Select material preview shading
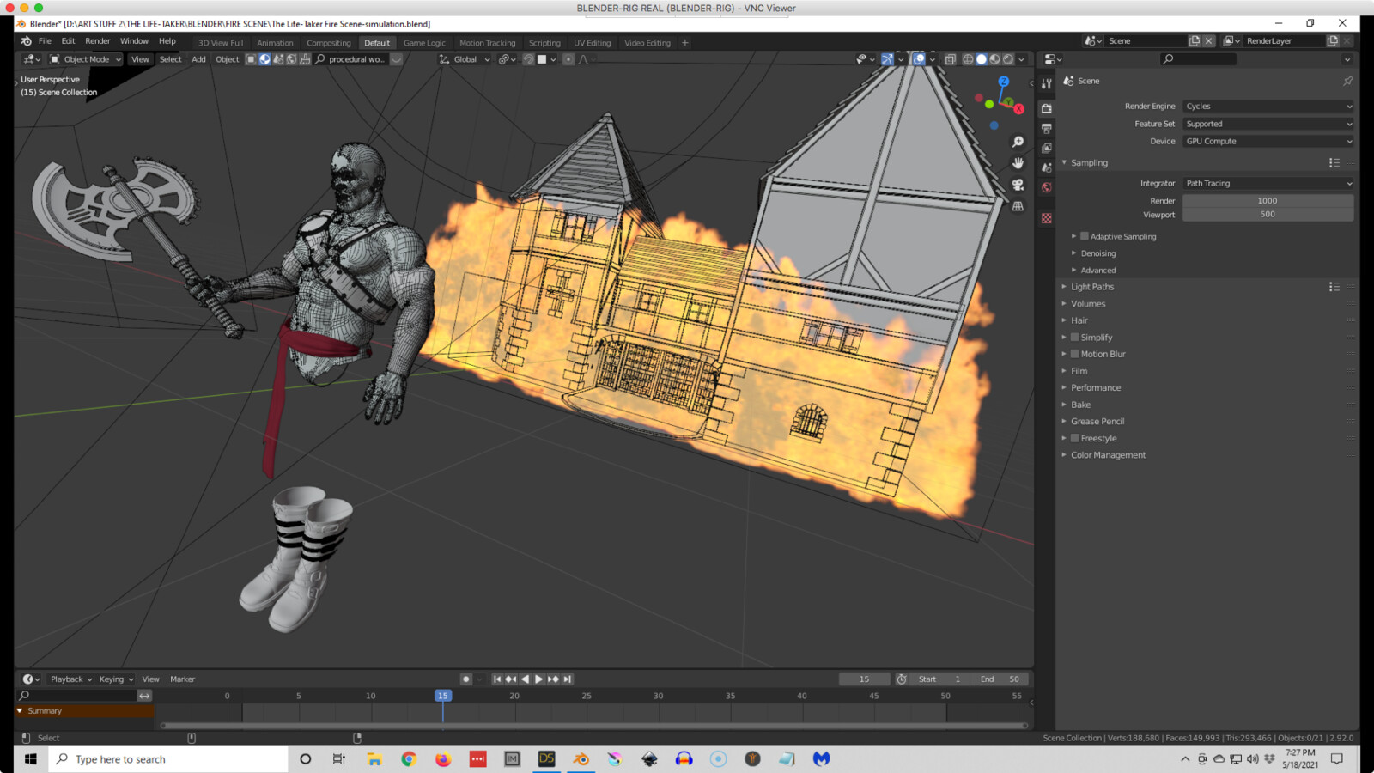The width and height of the screenshot is (1374, 773). point(994,59)
